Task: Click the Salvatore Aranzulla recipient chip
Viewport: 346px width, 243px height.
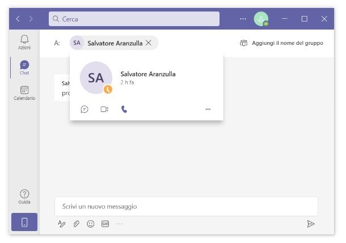Action: [x=113, y=43]
